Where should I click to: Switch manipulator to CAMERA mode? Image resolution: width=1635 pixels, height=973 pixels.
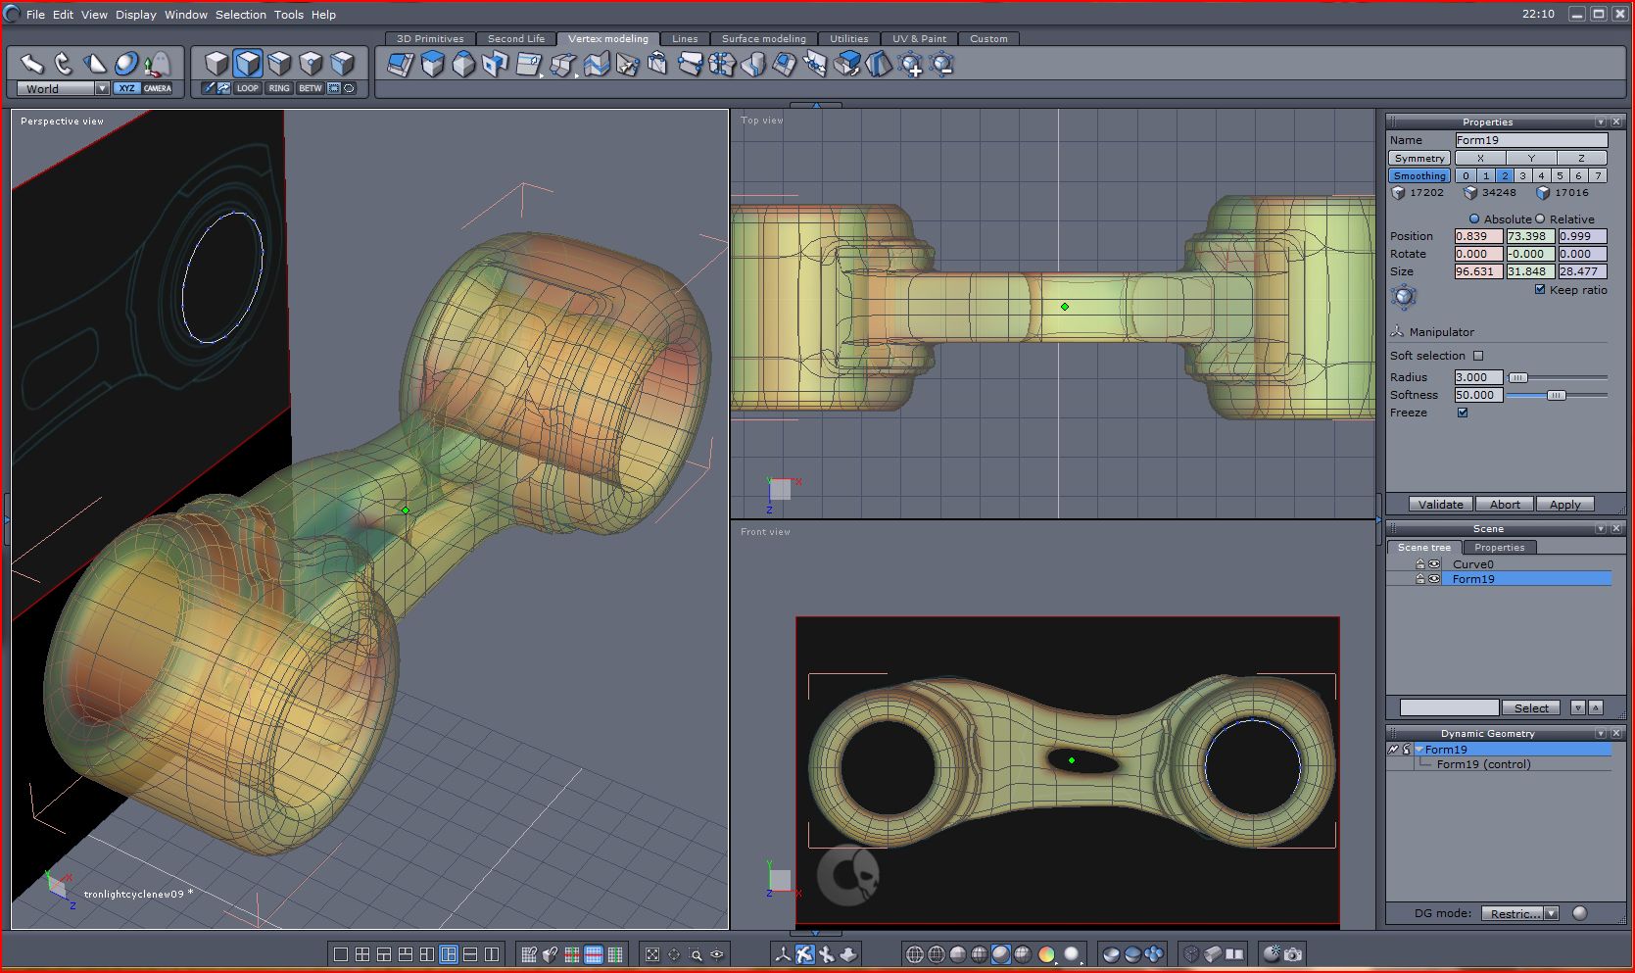[x=158, y=88]
